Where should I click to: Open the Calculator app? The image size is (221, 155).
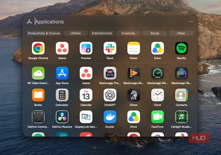62,95
